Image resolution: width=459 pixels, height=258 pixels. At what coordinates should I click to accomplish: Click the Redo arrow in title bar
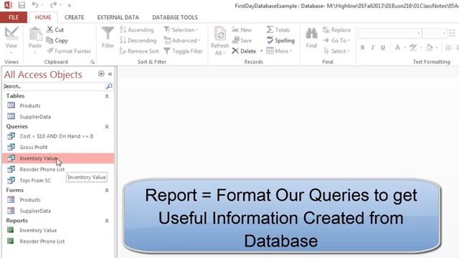coord(53,5)
